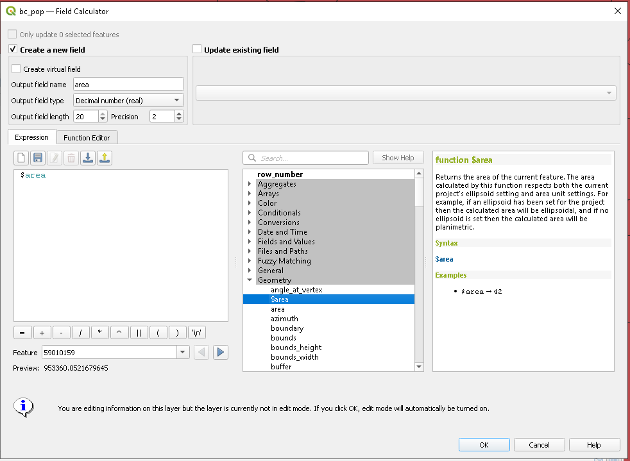Expand the Fuzzy Matching group
Image resolution: width=630 pixels, height=461 pixels.
click(x=250, y=261)
